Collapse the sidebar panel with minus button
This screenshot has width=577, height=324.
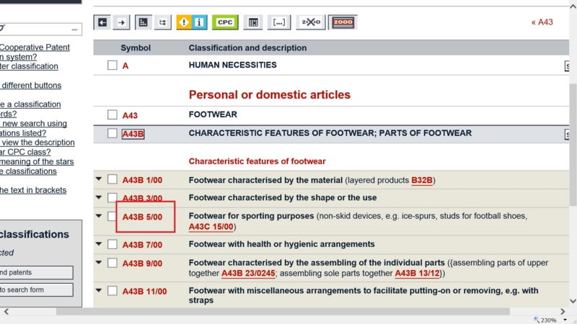click(x=75, y=30)
